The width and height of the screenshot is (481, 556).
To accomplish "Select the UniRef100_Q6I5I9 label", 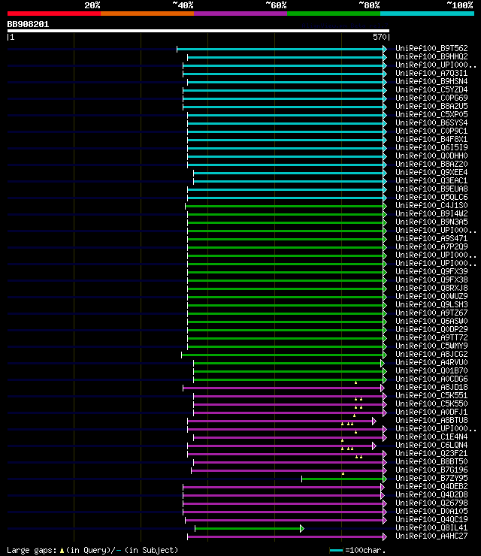I will pos(431,147).
